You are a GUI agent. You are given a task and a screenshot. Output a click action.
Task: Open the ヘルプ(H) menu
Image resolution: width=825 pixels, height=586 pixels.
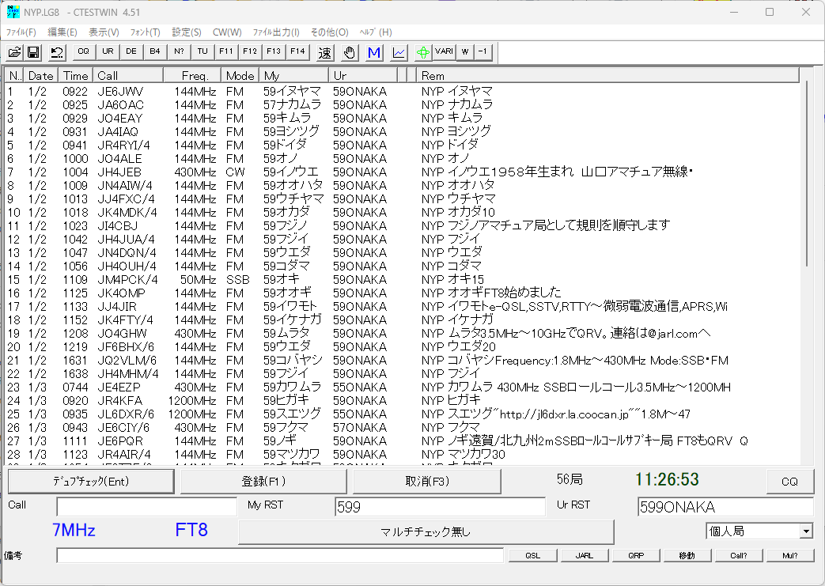point(376,32)
